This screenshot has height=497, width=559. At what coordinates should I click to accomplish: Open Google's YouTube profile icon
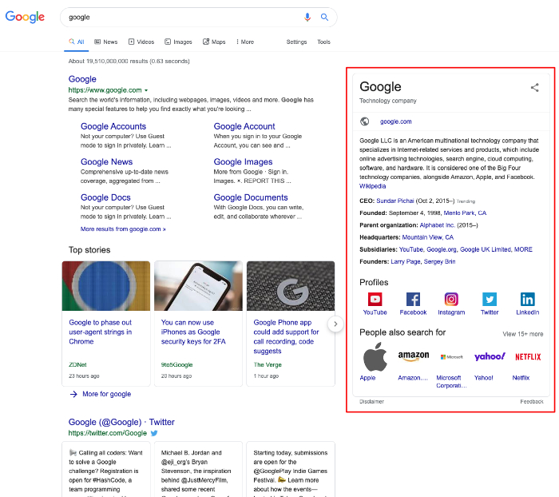click(x=375, y=299)
